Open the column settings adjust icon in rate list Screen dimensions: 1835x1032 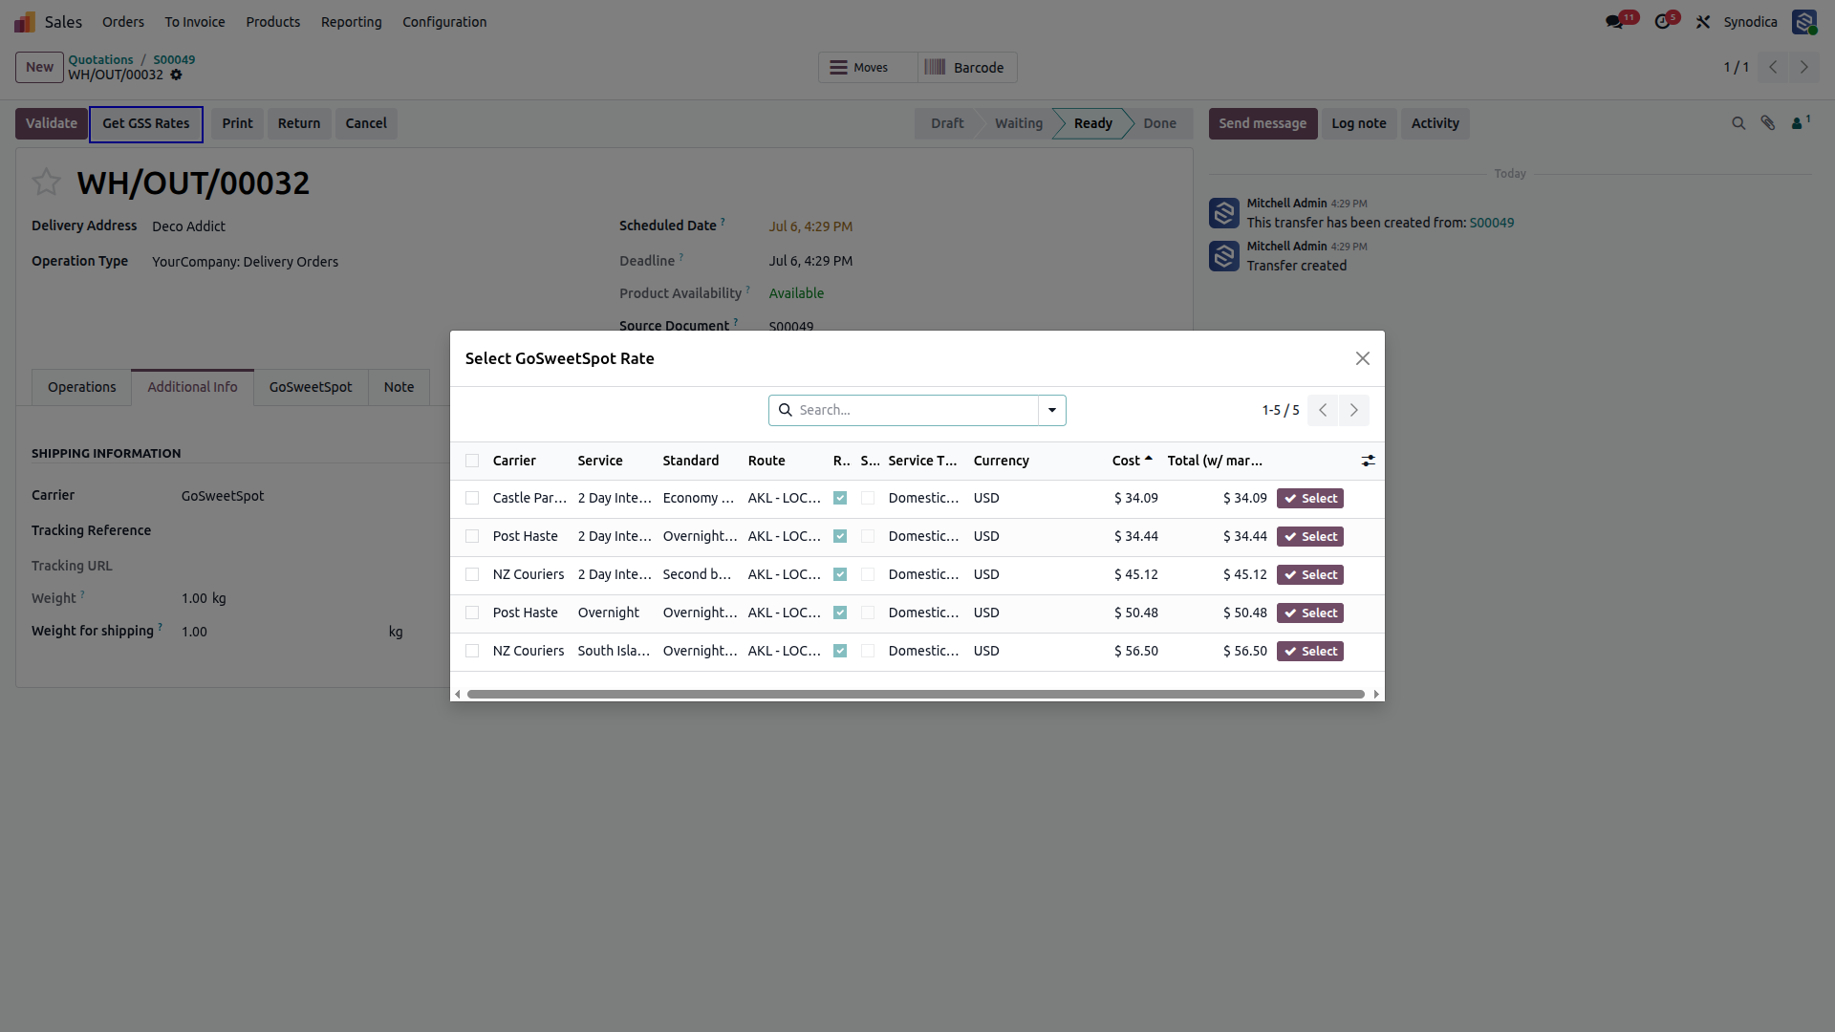tap(1369, 461)
